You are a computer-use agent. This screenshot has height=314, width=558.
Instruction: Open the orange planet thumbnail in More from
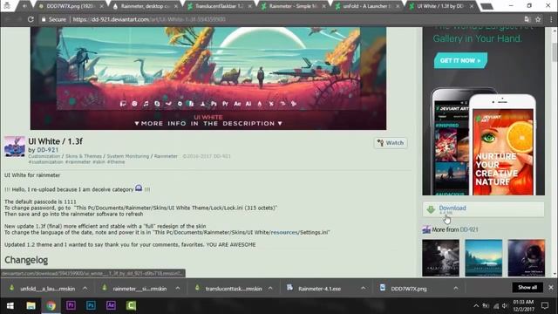[x=526, y=258]
